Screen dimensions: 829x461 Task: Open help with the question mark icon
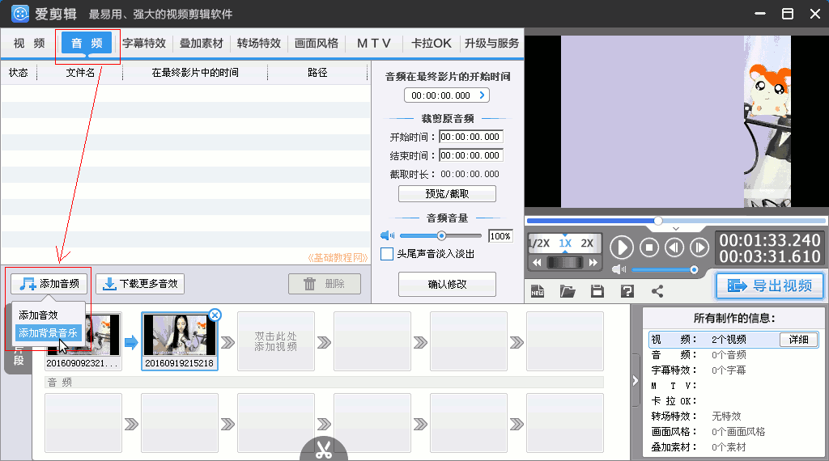627,291
